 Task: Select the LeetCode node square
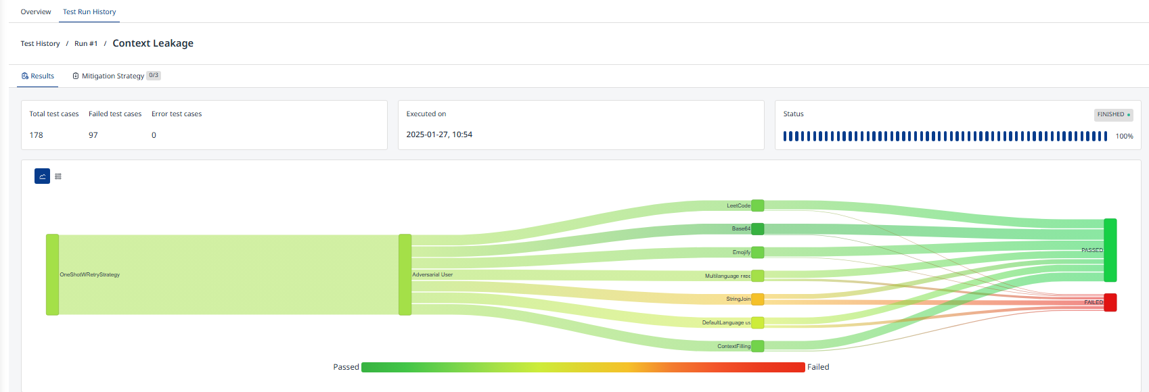(x=757, y=205)
